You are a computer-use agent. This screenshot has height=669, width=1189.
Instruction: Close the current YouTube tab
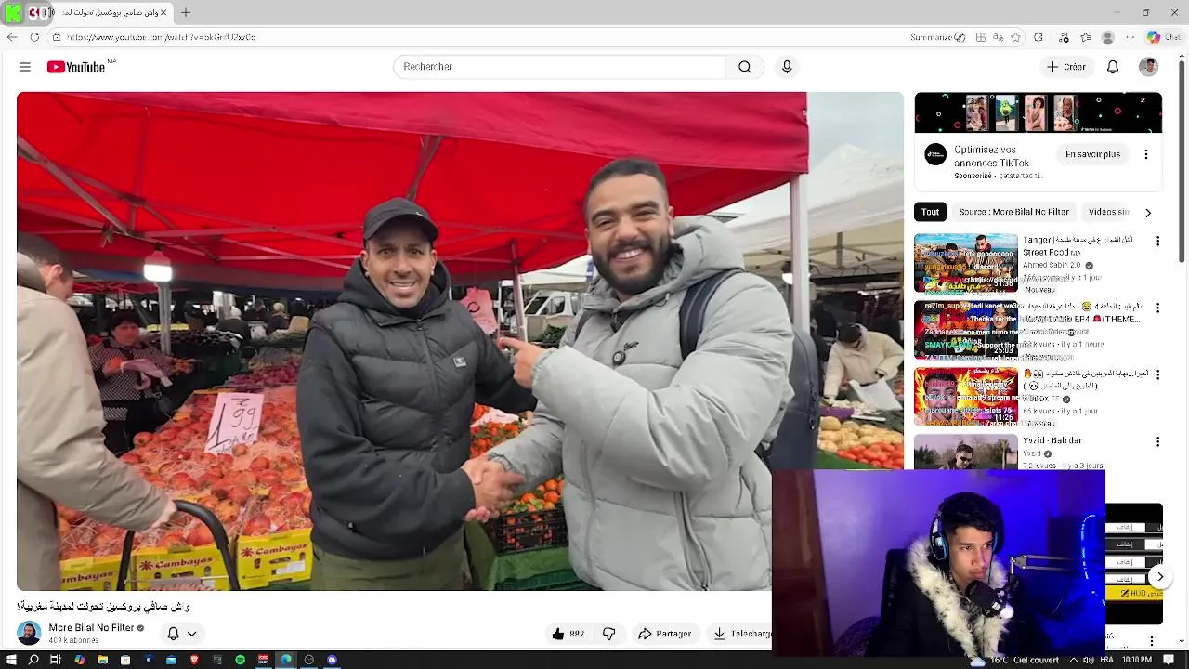[x=164, y=13]
